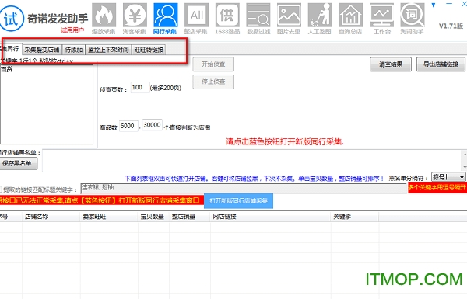467x299 pixels.
Task: Open the blue triangle dropdown menu at top right
Action: point(434,5)
